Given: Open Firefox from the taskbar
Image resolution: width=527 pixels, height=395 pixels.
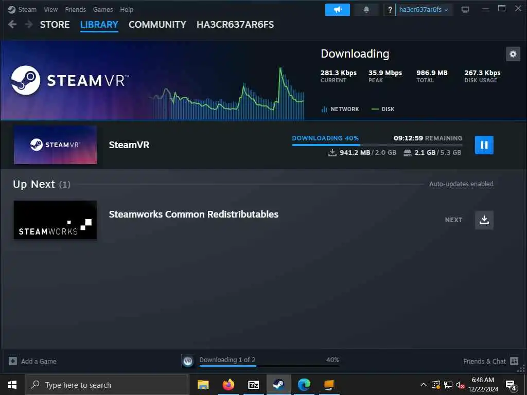Looking at the screenshot, I should (x=228, y=385).
